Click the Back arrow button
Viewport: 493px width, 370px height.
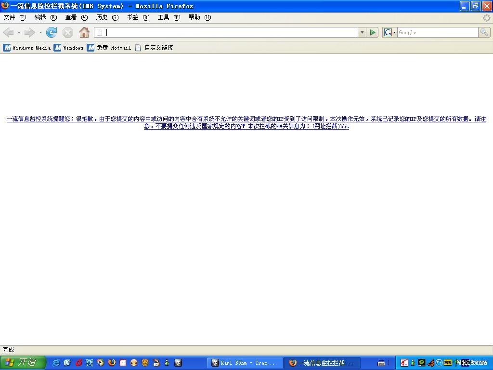[8, 32]
